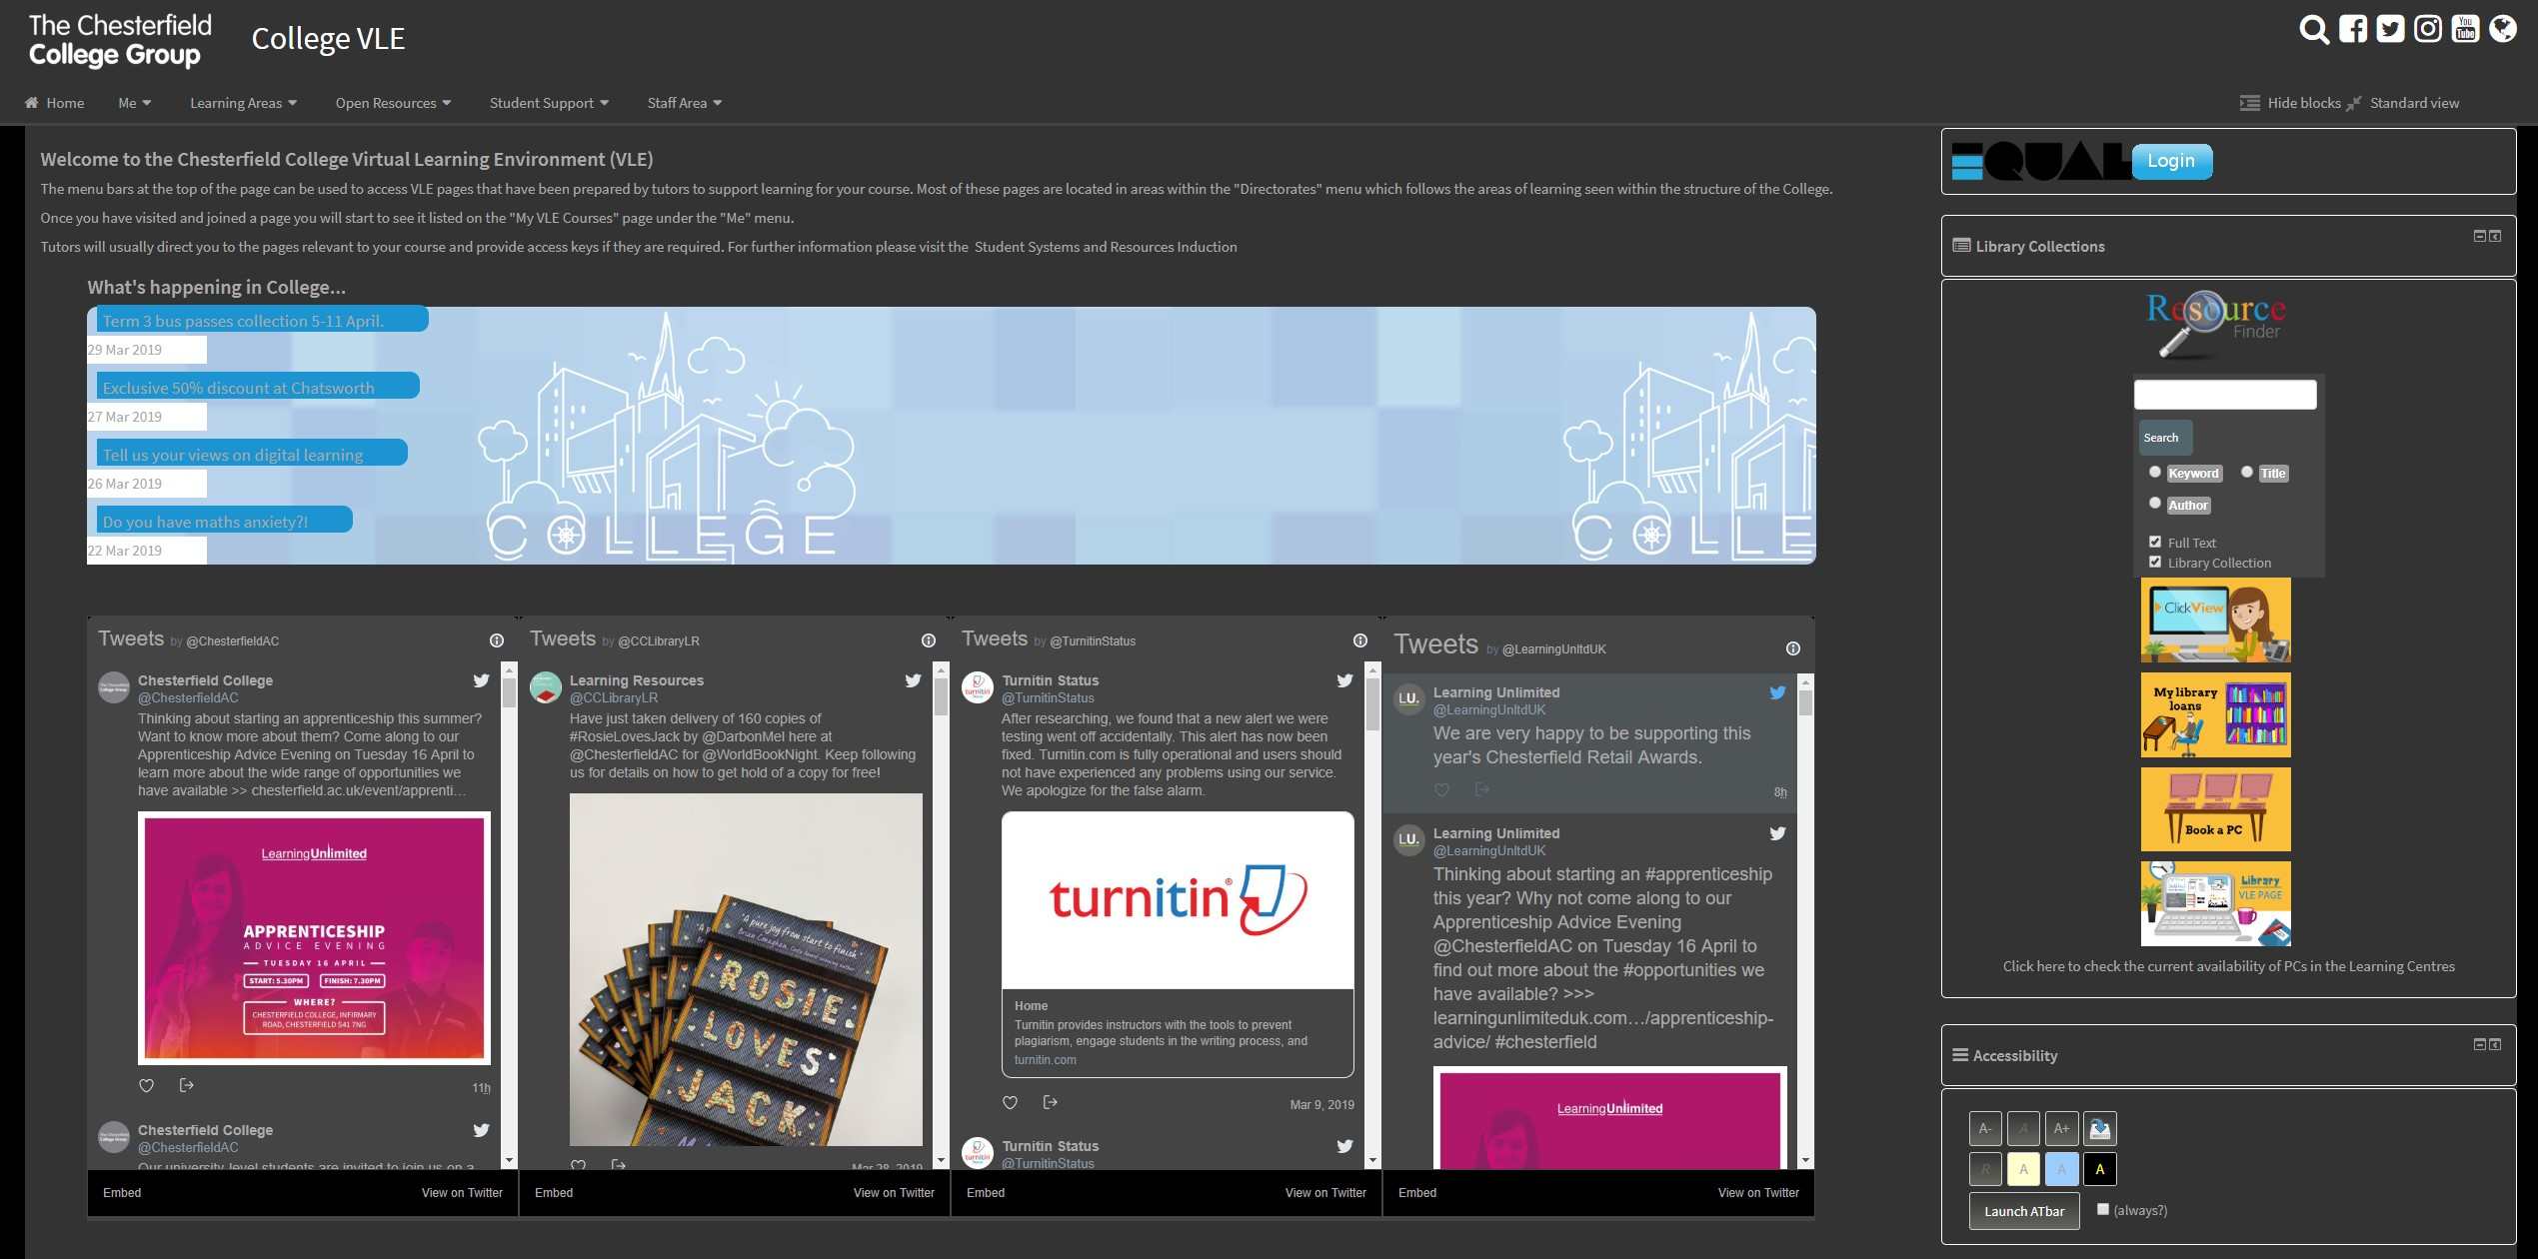Open the Book a PC thumbnail

click(2215, 808)
